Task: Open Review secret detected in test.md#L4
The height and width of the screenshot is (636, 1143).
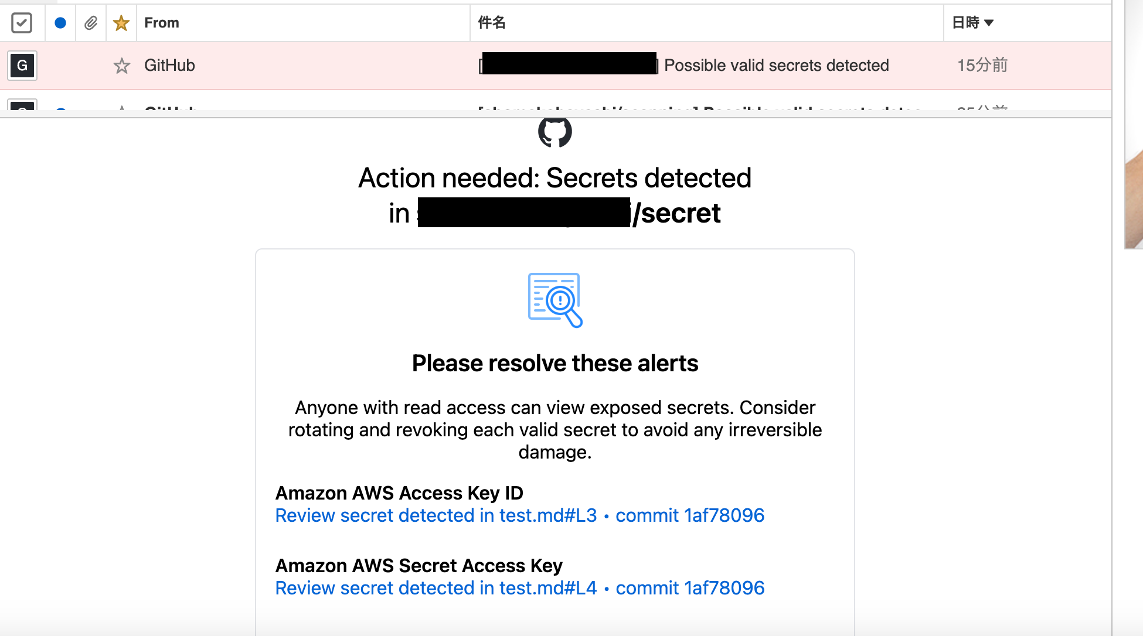Action: 436,588
